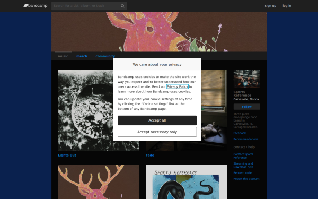Click the search magnifier icon

pos(122,6)
